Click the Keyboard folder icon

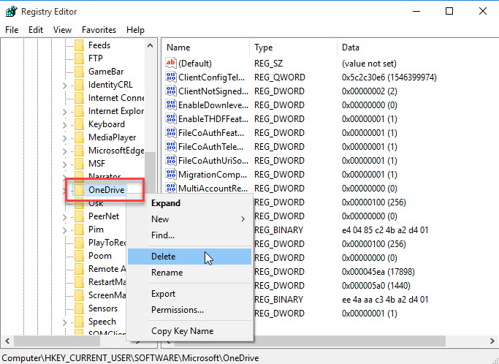tap(79, 124)
